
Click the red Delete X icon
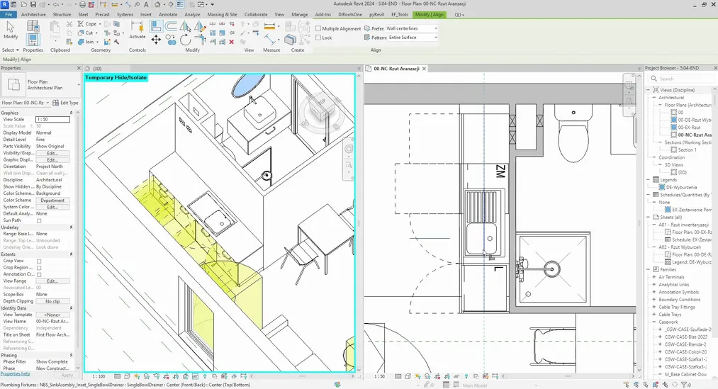click(231, 42)
